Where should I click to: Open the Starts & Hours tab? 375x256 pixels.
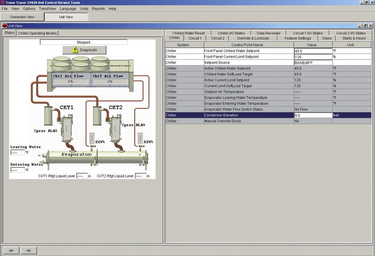coord(354,38)
